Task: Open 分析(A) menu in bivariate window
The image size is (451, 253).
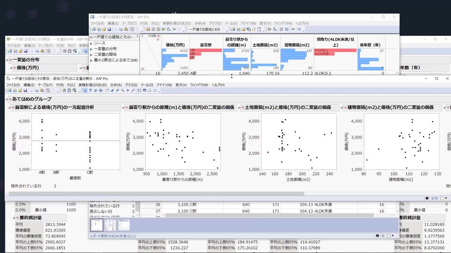Action: [116, 85]
